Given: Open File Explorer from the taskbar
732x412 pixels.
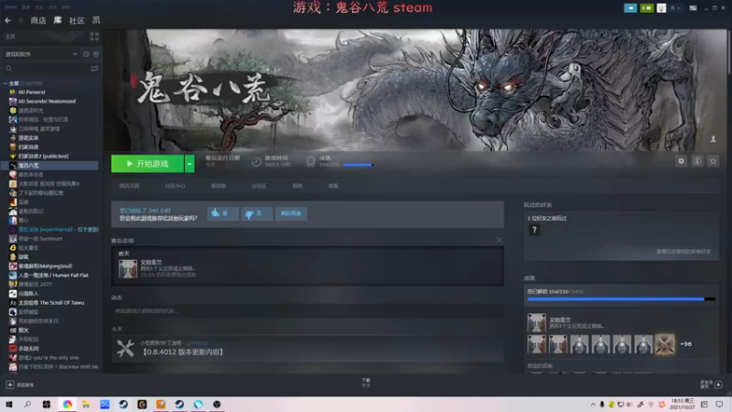Looking at the screenshot, I should 86,405.
